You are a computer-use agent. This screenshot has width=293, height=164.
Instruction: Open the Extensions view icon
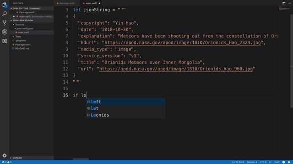5,41
